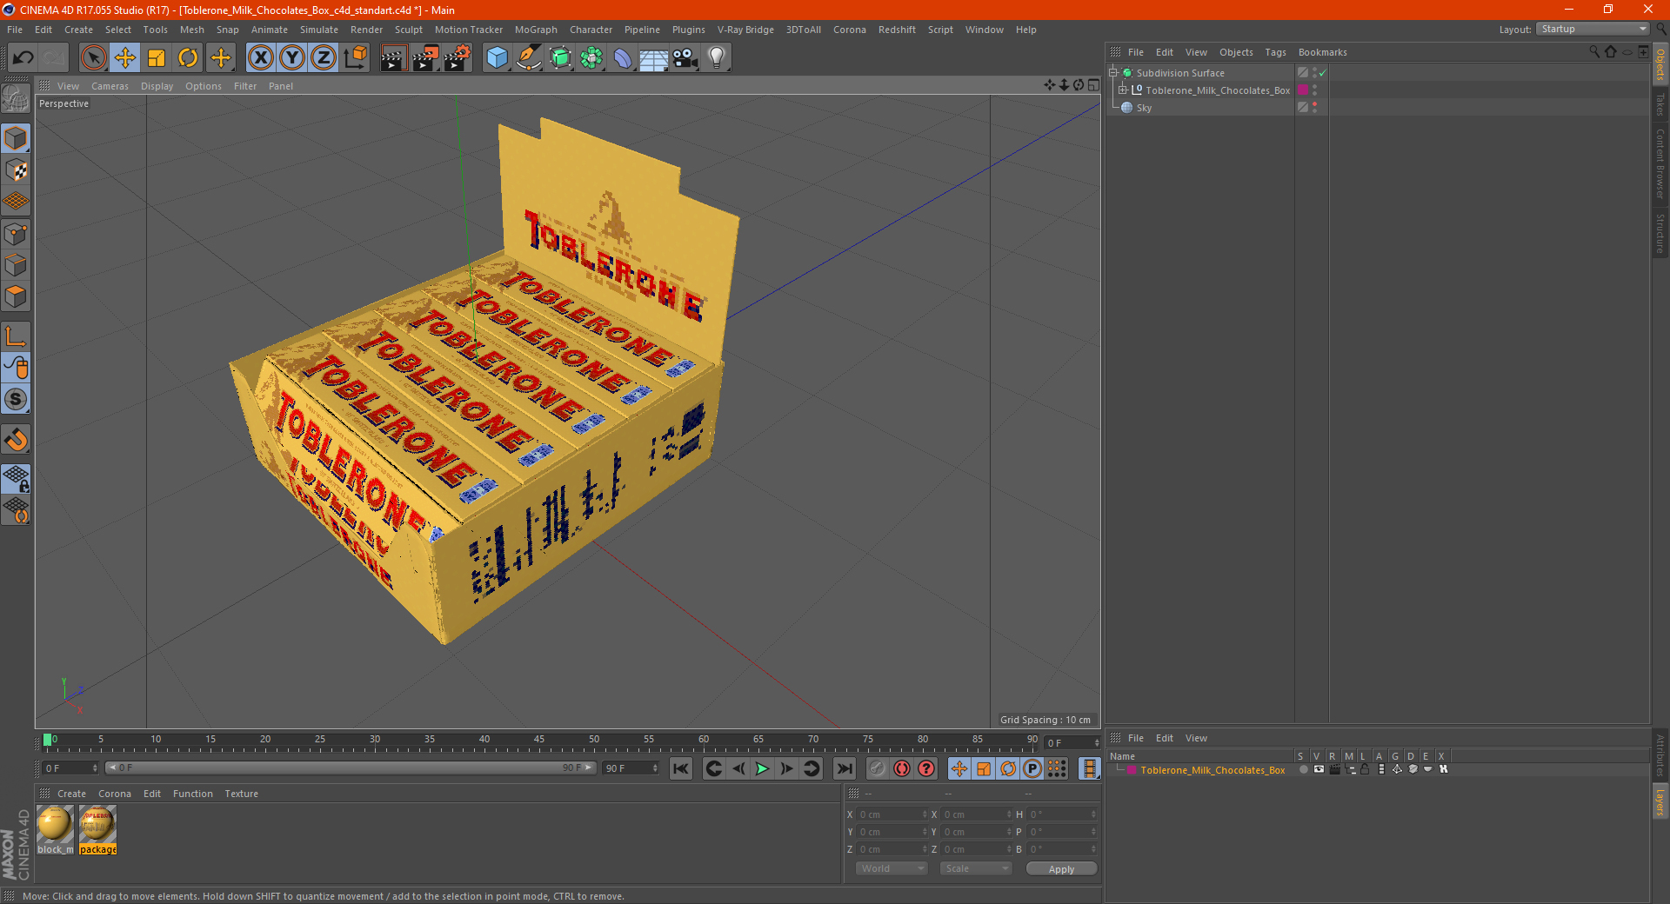Switch to Polygons mode
This screenshot has width=1670, height=904.
tap(17, 296)
